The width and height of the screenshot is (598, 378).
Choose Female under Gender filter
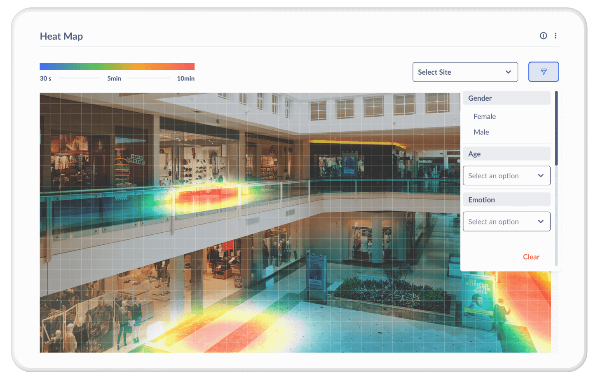coord(485,117)
